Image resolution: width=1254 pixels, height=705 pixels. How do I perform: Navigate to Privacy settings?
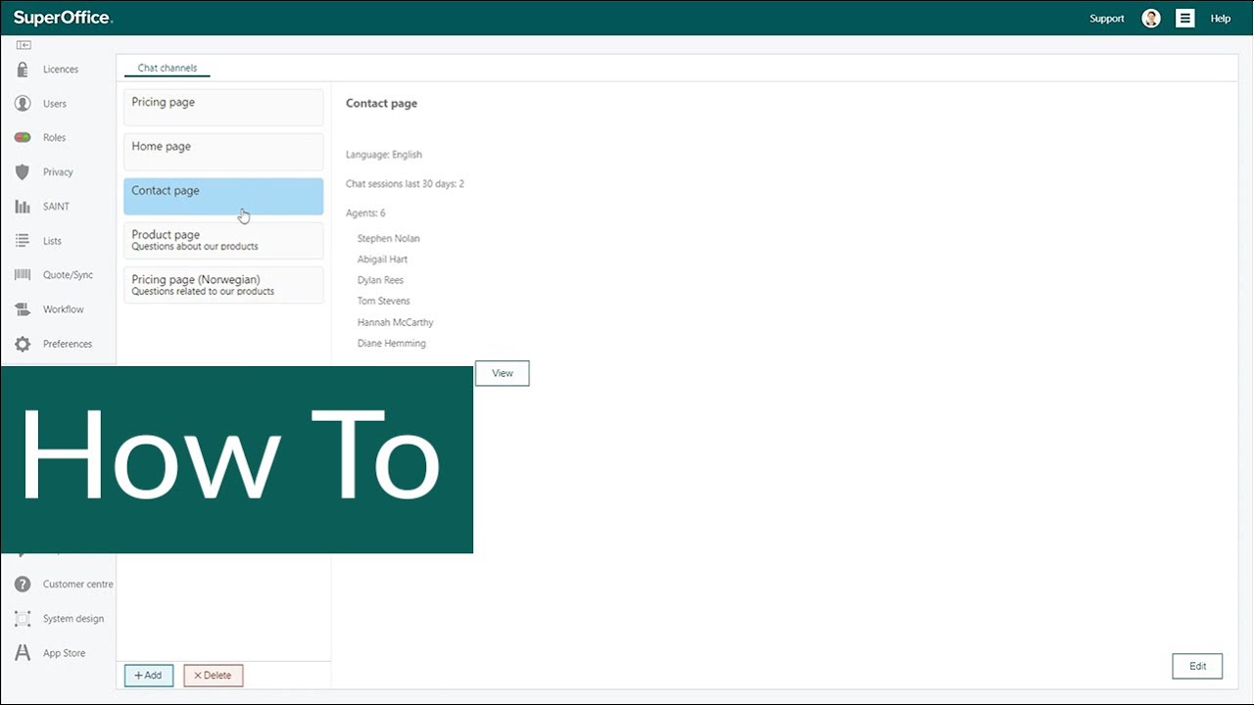coord(58,172)
